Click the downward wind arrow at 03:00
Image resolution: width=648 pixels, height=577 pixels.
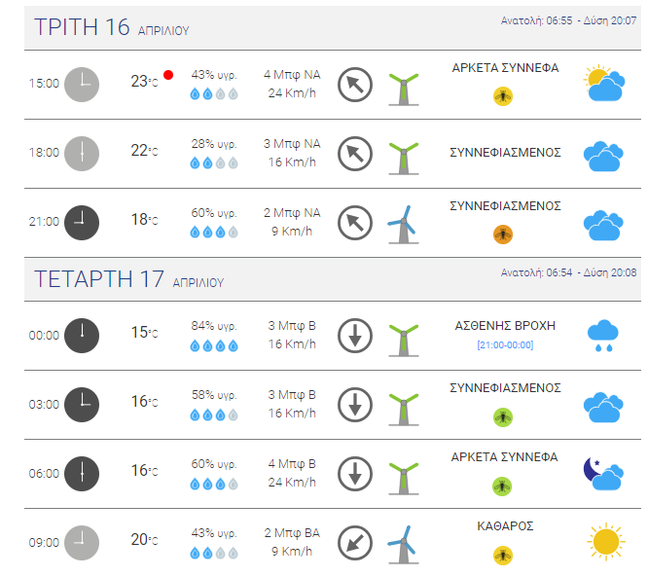tap(355, 405)
